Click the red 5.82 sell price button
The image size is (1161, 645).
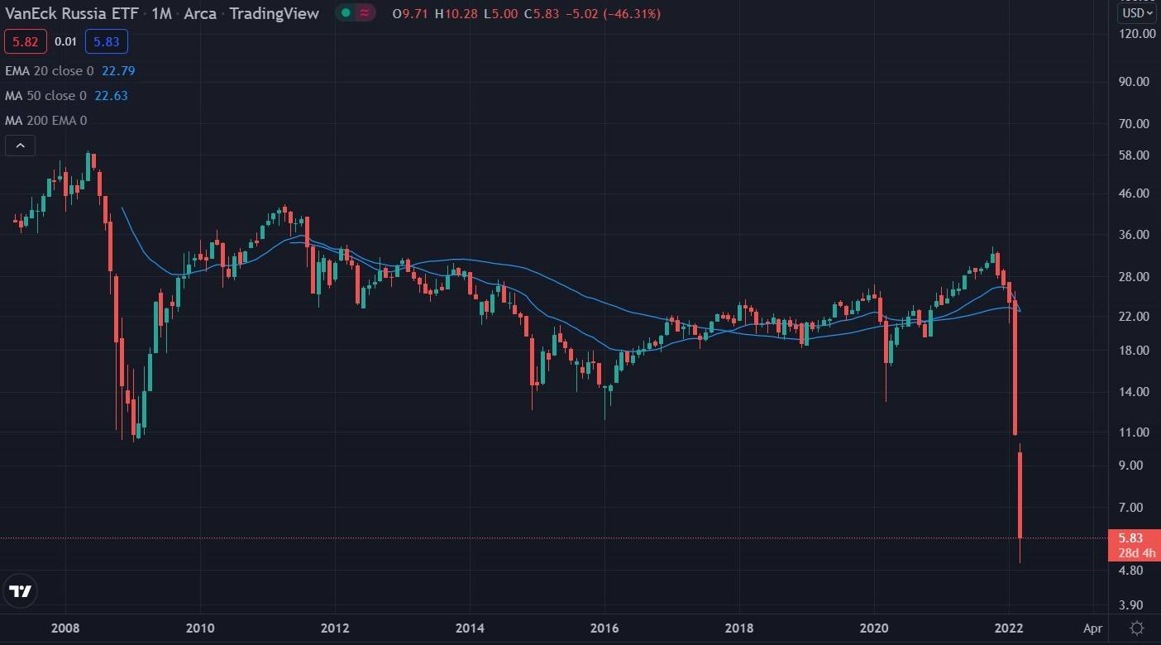pyautogui.click(x=22, y=41)
